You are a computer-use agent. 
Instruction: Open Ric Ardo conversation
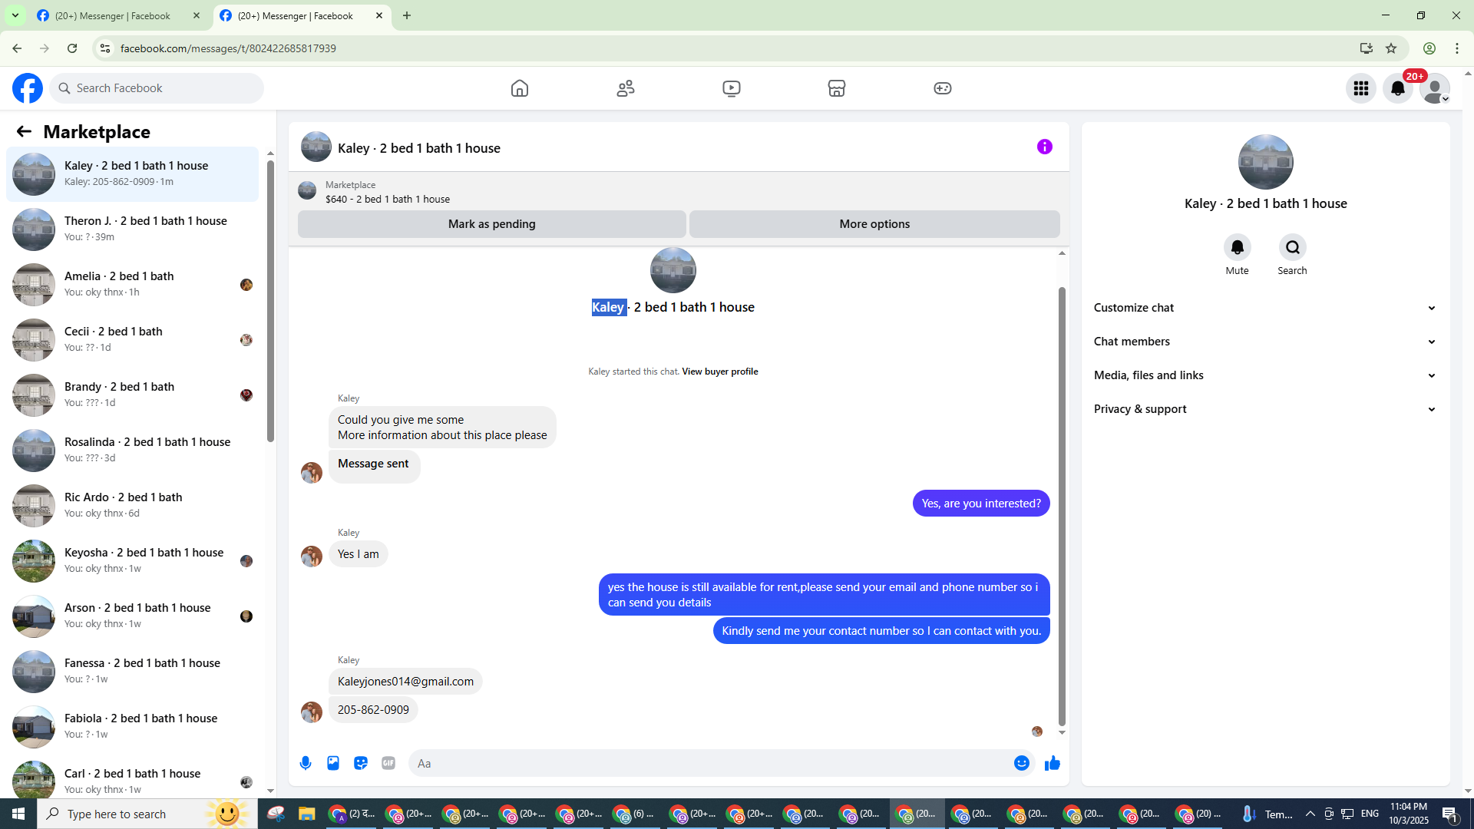coord(133,506)
